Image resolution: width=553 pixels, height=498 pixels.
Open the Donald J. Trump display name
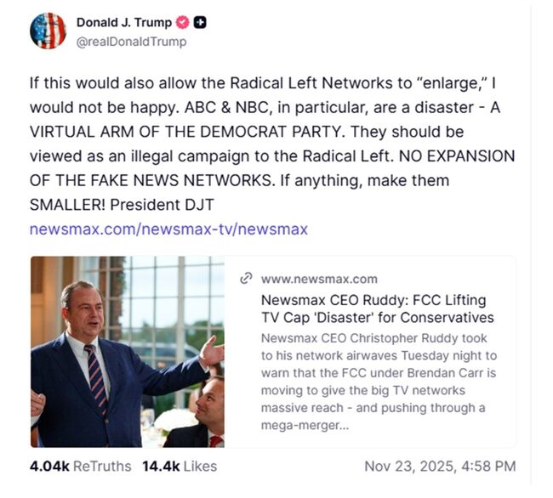pos(123,23)
